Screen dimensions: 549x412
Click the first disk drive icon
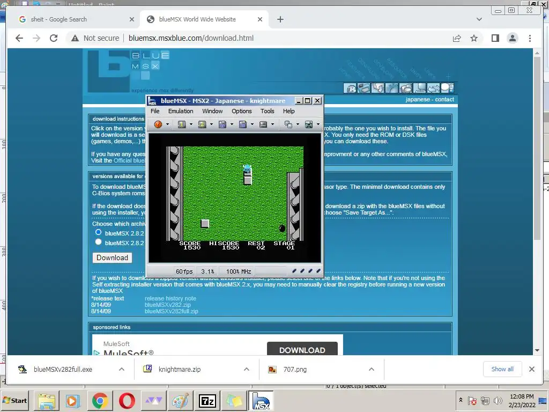click(x=222, y=124)
